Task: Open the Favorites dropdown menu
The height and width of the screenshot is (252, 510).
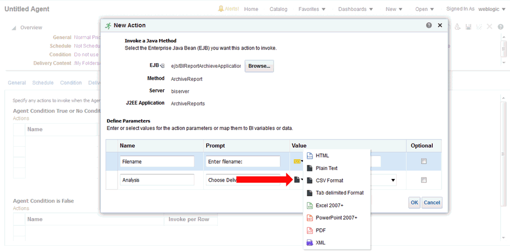Action: point(312,9)
